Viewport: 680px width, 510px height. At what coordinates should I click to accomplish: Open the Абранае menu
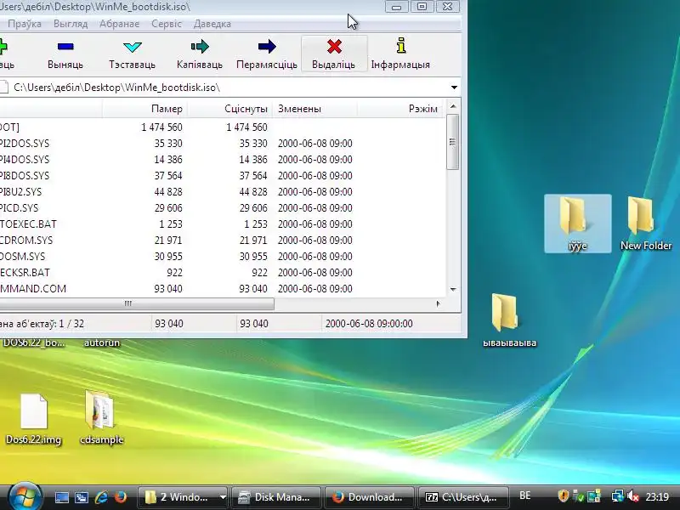pos(119,24)
